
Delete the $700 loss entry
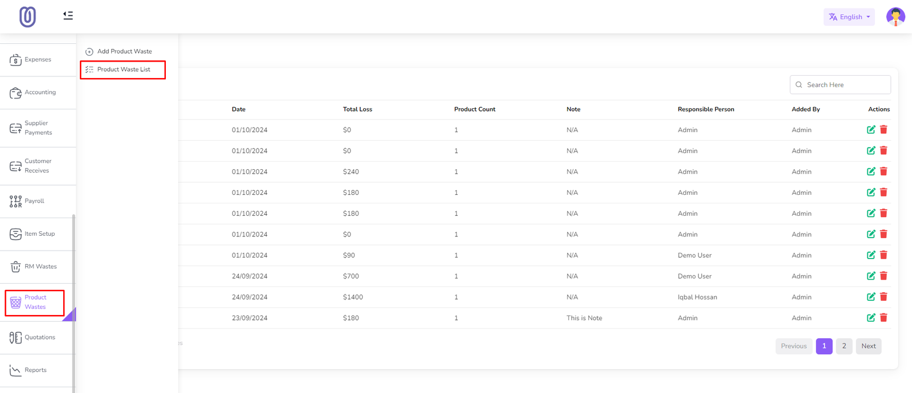pyautogui.click(x=883, y=276)
